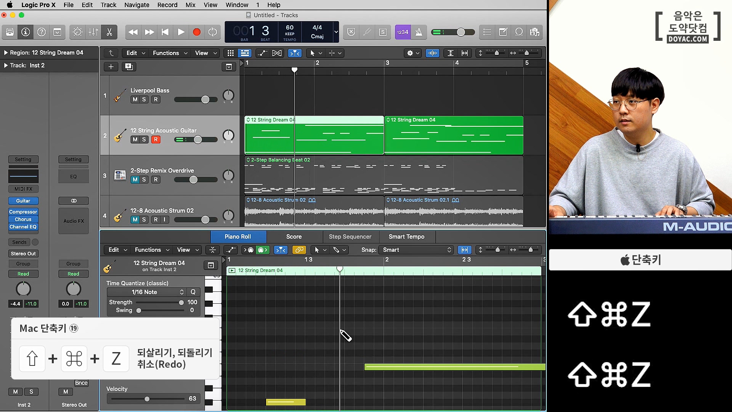Open the Snap Smart dropdown
This screenshot has height=412, width=732.
click(417, 250)
